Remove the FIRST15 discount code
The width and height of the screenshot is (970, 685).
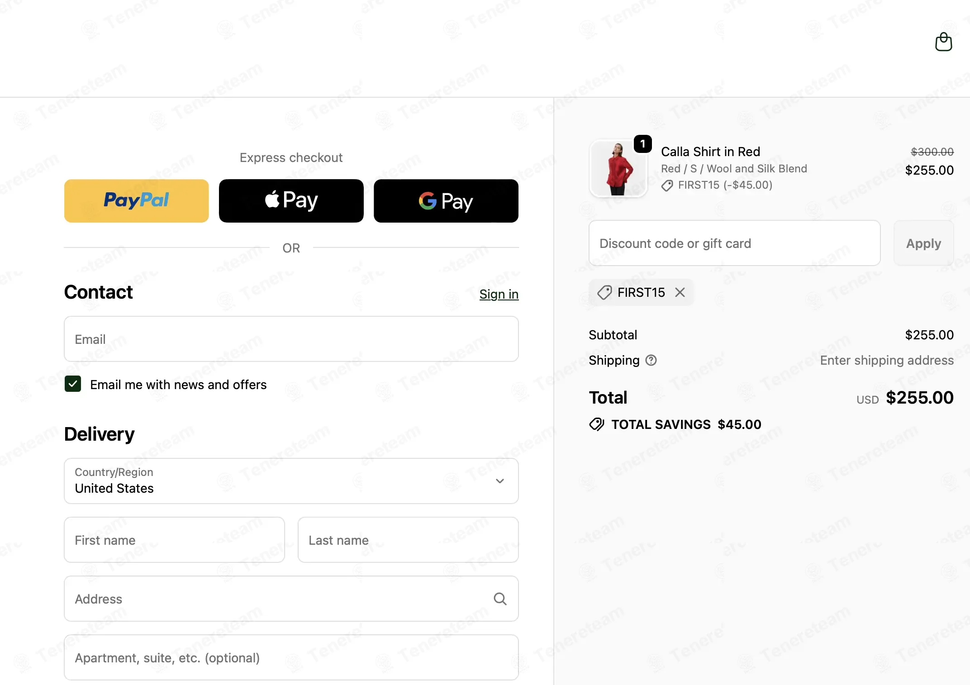coord(680,292)
